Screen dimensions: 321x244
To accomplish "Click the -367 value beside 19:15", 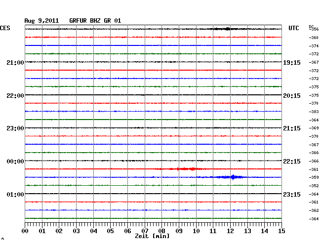I will (x=314, y=62).
